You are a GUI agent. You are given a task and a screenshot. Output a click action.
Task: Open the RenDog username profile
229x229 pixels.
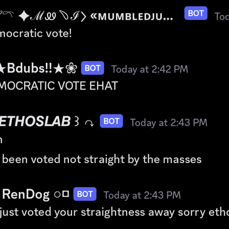tap(26, 195)
